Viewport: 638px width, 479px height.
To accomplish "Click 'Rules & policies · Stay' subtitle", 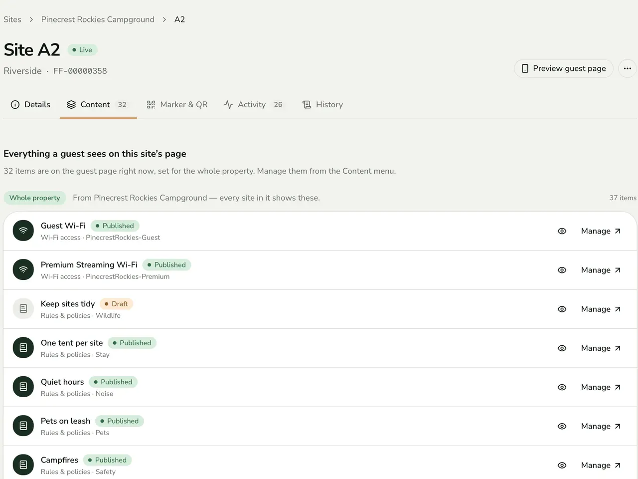I will [x=75, y=355].
